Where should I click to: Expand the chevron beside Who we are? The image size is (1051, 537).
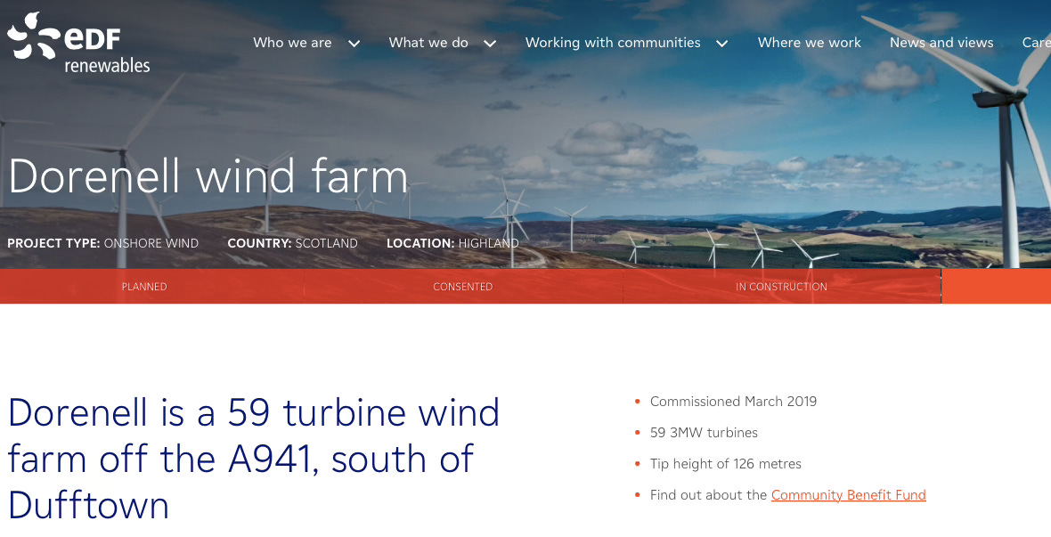pyautogui.click(x=354, y=44)
